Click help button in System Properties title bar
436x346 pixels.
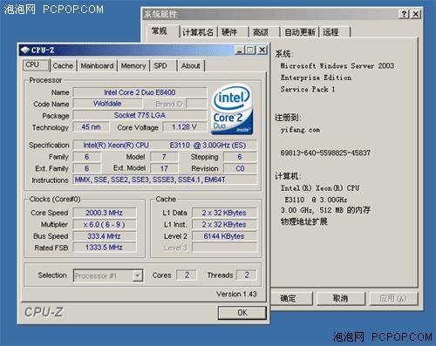point(404,14)
